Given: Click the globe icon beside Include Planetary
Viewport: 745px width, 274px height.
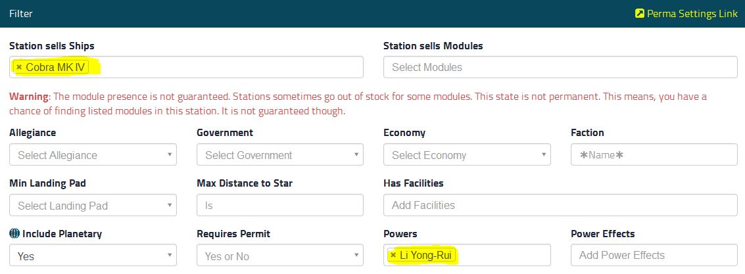Looking at the screenshot, I should (x=14, y=234).
